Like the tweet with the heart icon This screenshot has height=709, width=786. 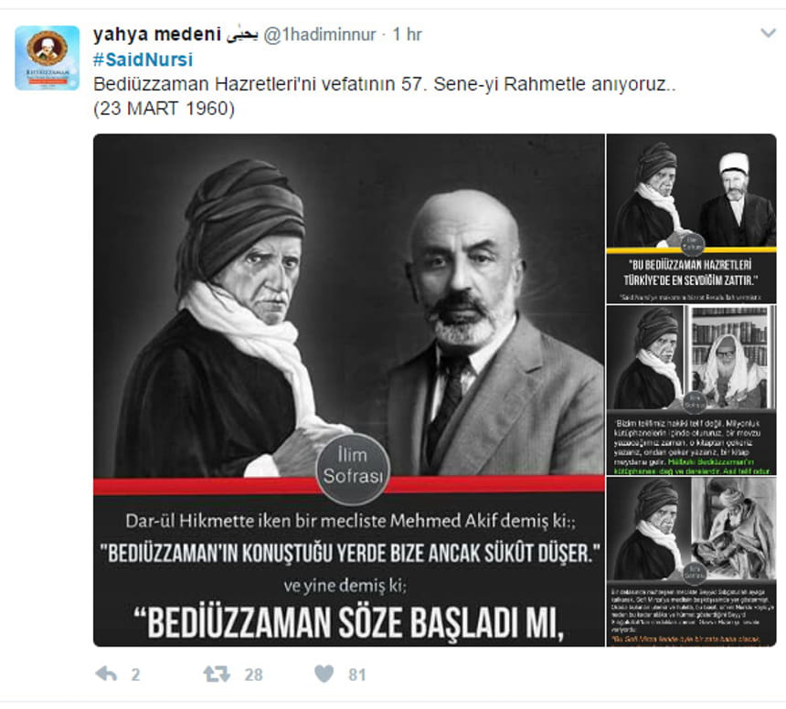click(x=324, y=674)
